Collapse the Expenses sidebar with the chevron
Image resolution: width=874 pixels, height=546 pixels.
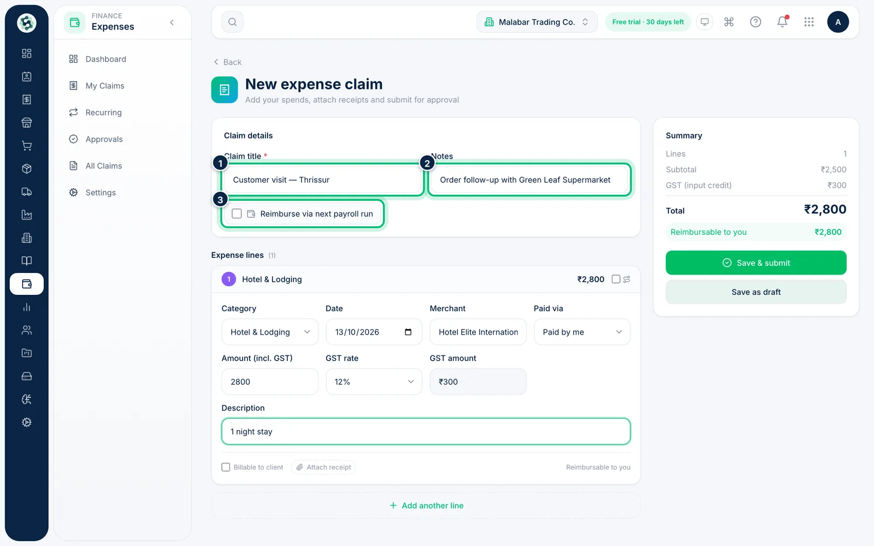click(172, 22)
